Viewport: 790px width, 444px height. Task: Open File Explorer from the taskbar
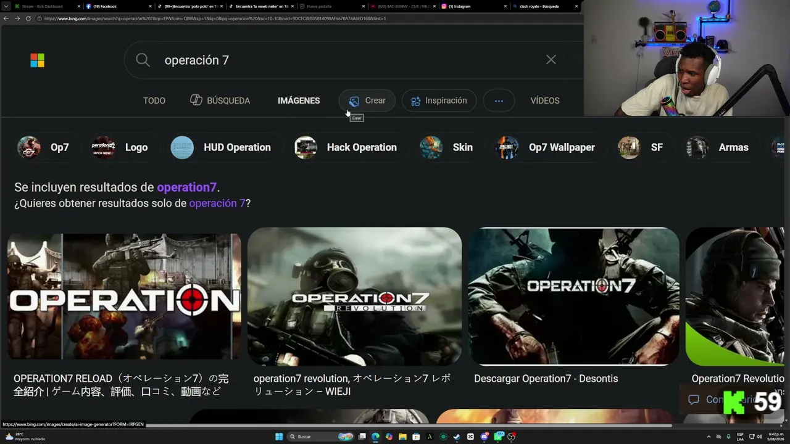click(402, 437)
